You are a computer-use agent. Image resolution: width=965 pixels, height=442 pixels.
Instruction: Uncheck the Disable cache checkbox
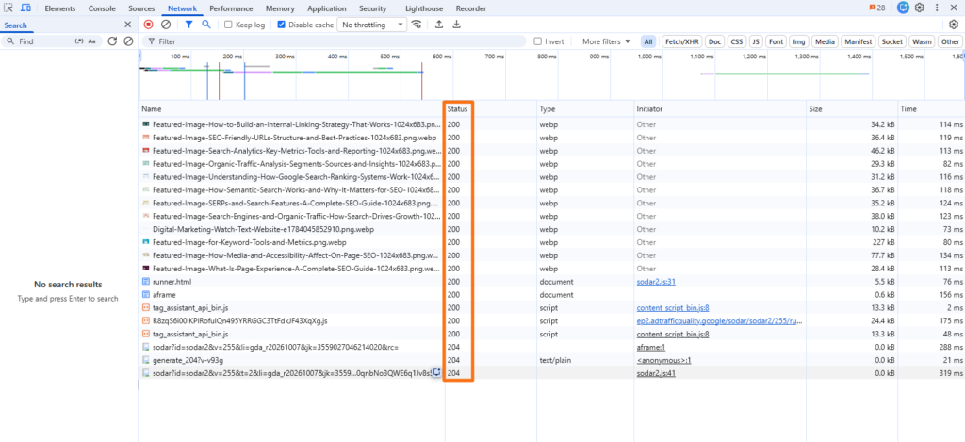point(281,25)
